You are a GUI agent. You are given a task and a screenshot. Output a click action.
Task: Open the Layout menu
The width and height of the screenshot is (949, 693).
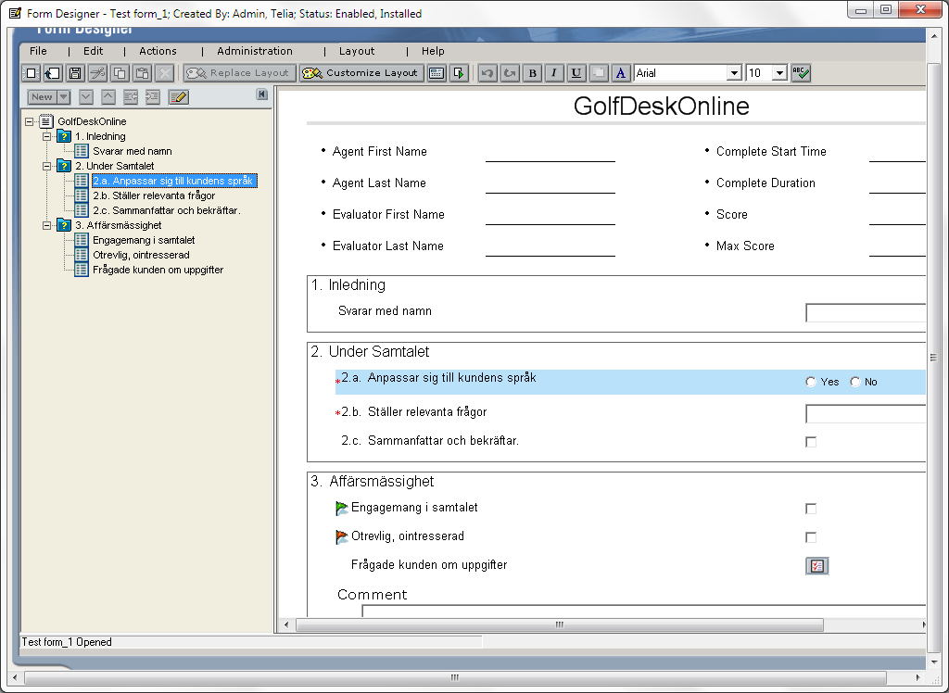click(357, 51)
